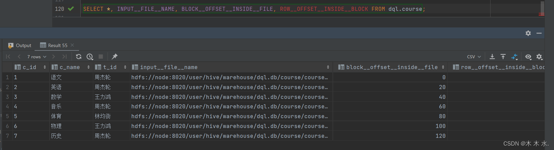
Task: Select the cell containing 历史
Action: (x=71, y=136)
